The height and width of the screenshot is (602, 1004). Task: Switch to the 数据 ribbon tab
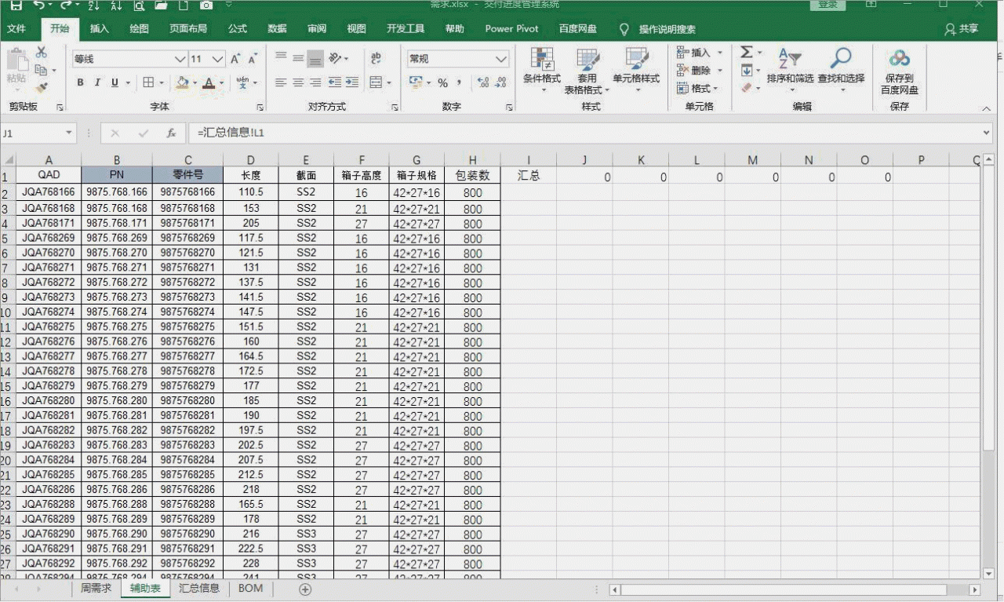[x=277, y=29]
